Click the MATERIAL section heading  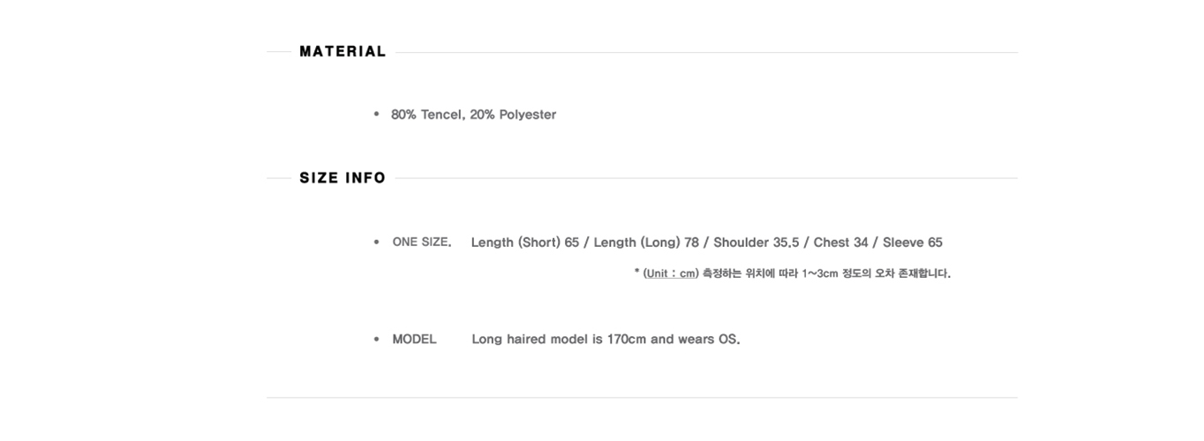click(x=342, y=52)
